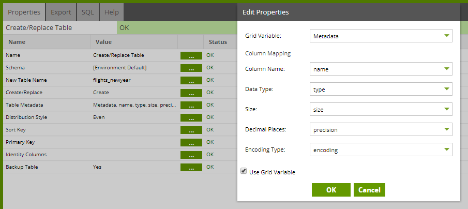Switch to the Export tab
Viewport: 468px width, 209px height.
click(x=61, y=12)
